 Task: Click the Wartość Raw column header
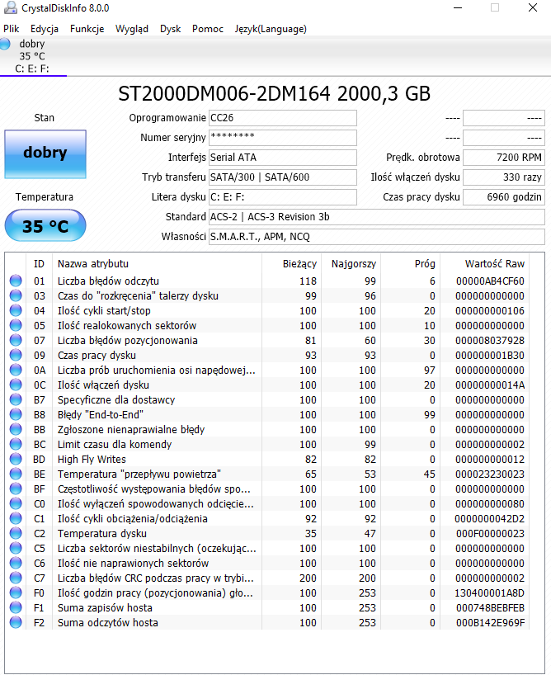tap(485, 263)
